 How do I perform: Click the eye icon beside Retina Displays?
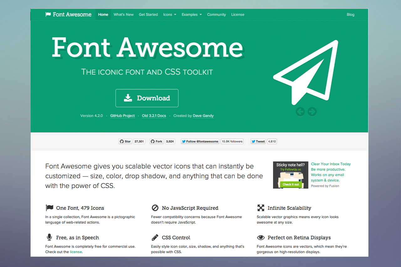click(x=261, y=238)
